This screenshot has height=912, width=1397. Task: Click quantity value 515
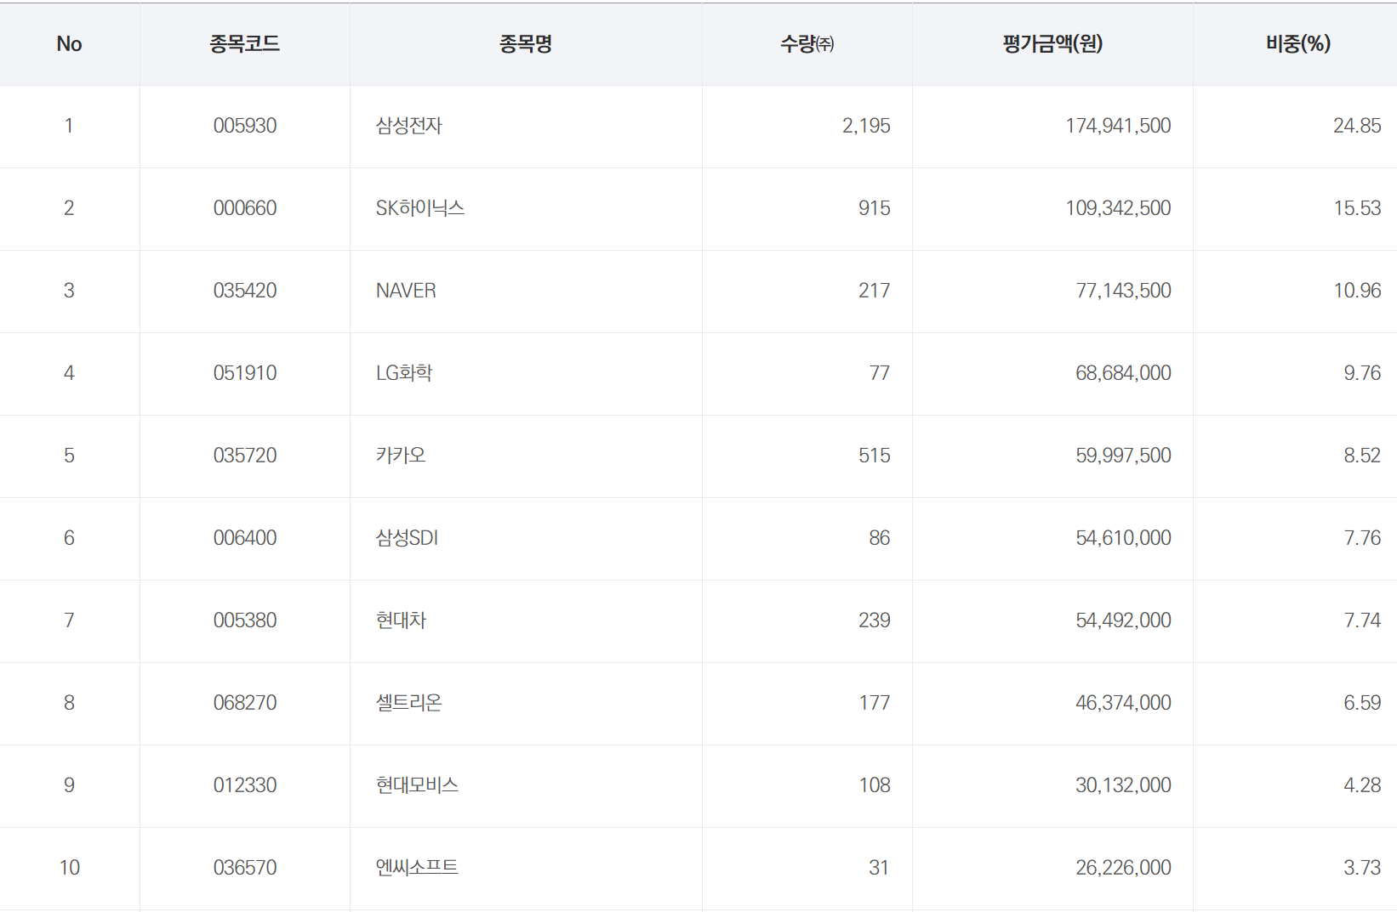(x=874, y=456)
